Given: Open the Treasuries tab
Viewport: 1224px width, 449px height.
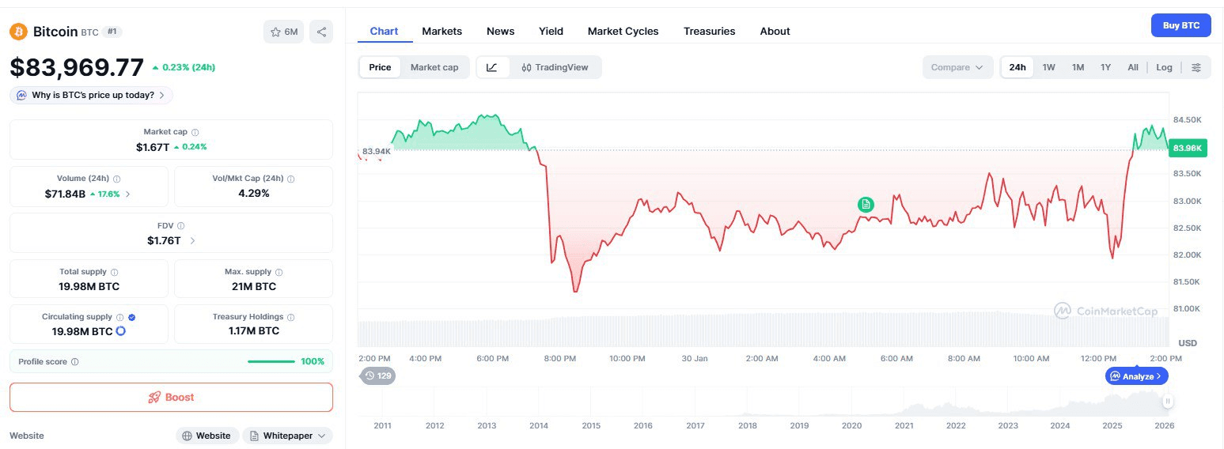Looking at the screenshot, I should point(709,31).
